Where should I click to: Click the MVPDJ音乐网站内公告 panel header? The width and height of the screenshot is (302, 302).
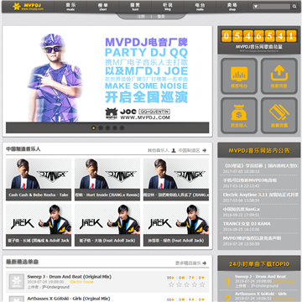(x=259, y=150)
